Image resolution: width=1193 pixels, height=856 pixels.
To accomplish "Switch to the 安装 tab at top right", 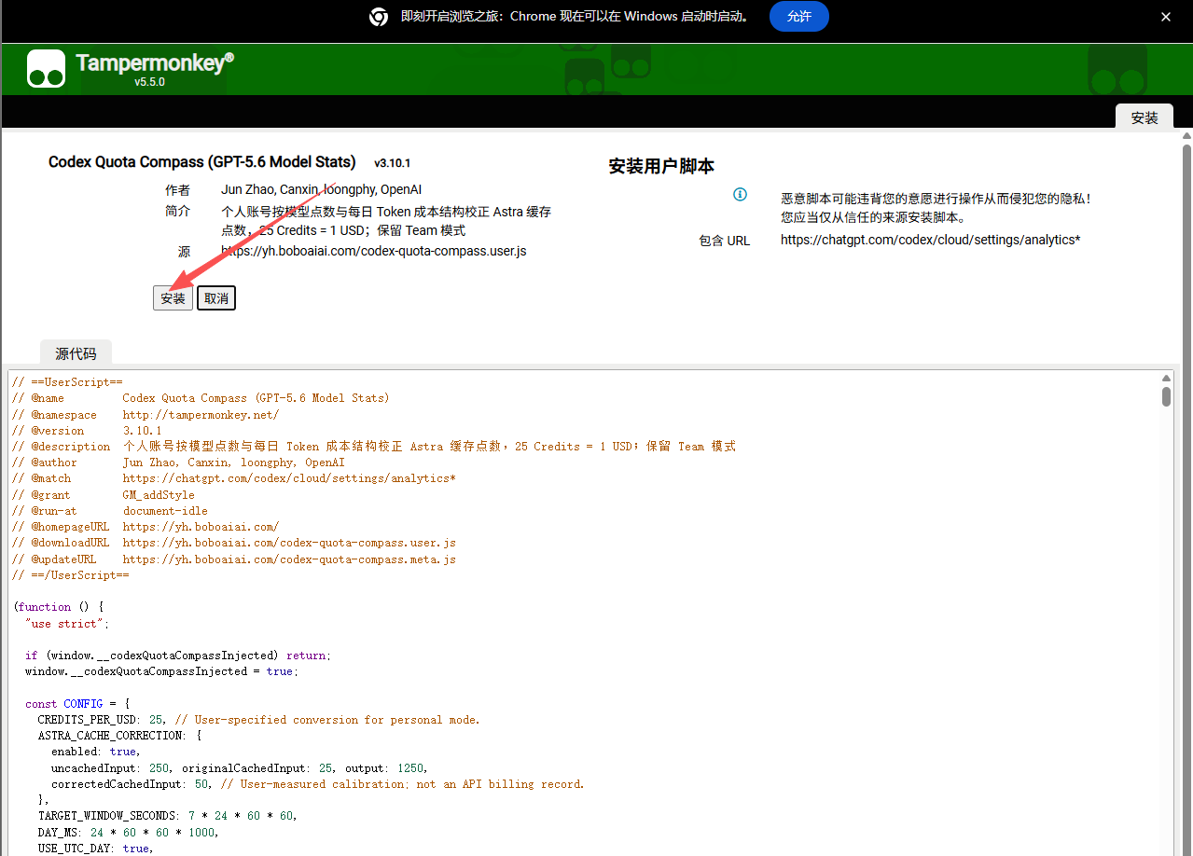I will tap(1144, 117).
